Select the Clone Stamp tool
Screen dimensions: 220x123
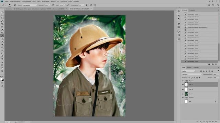tap(2, 39)
